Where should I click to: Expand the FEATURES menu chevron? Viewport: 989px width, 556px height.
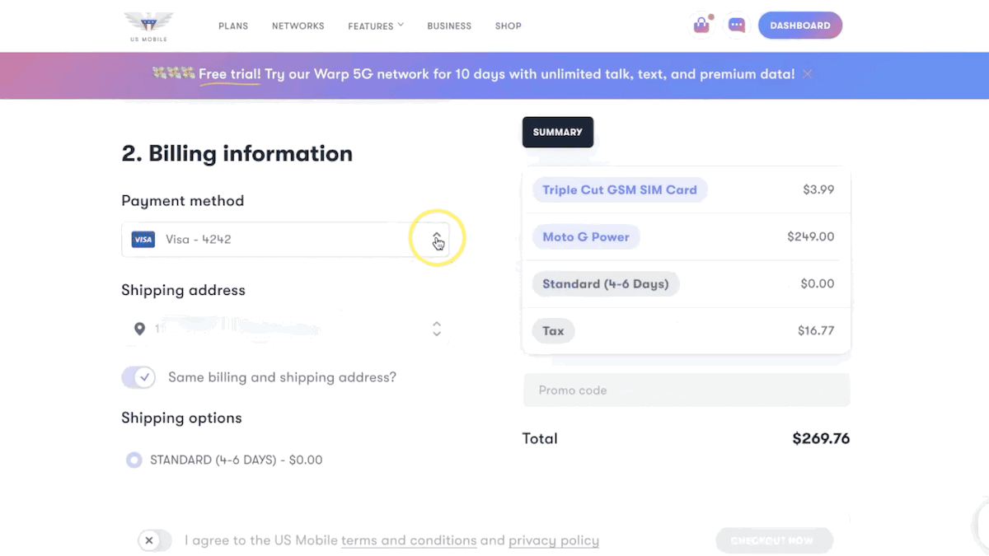pyautogui.click(x=401, y=25)
